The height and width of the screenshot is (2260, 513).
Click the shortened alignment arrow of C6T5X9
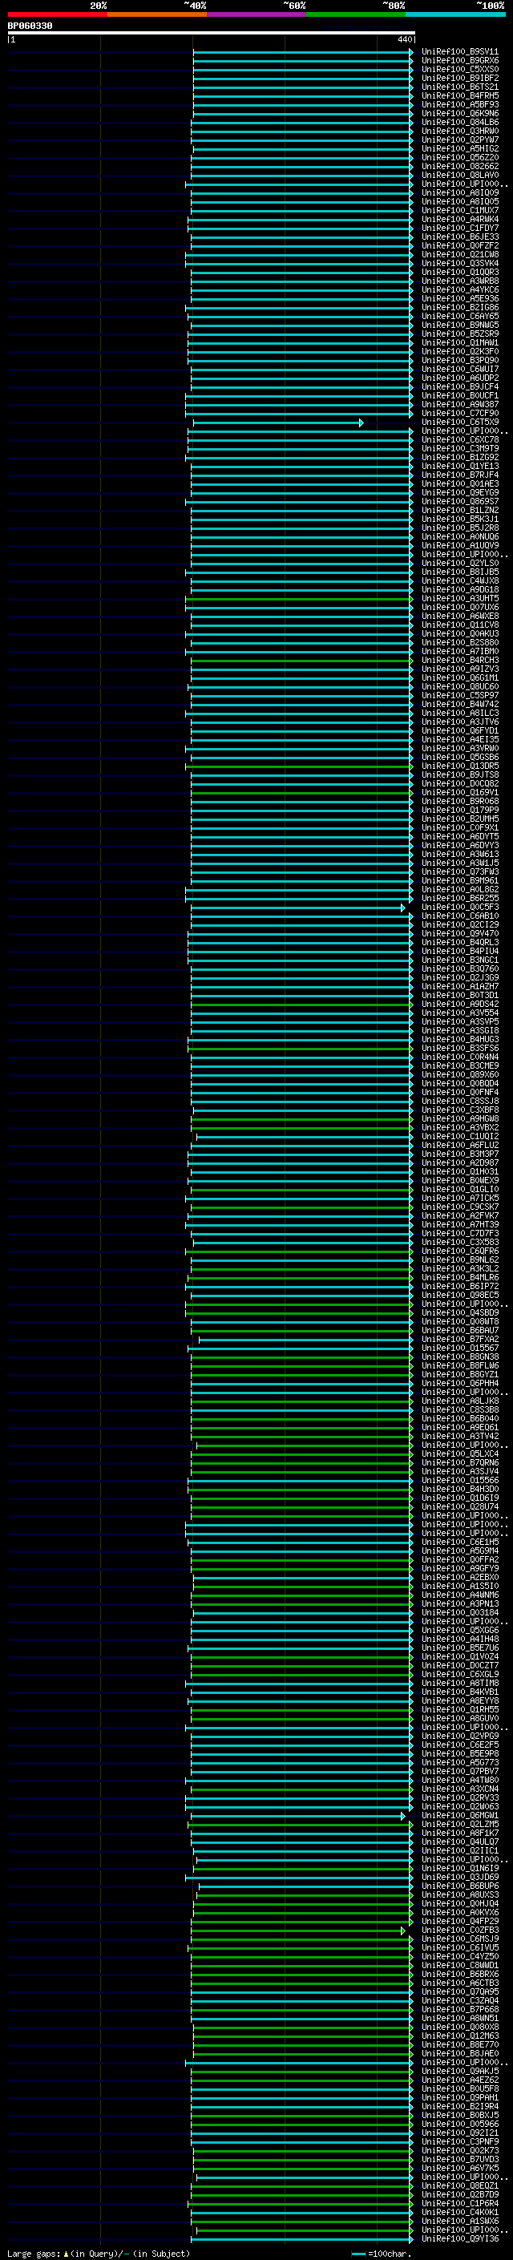click(278, 422)
